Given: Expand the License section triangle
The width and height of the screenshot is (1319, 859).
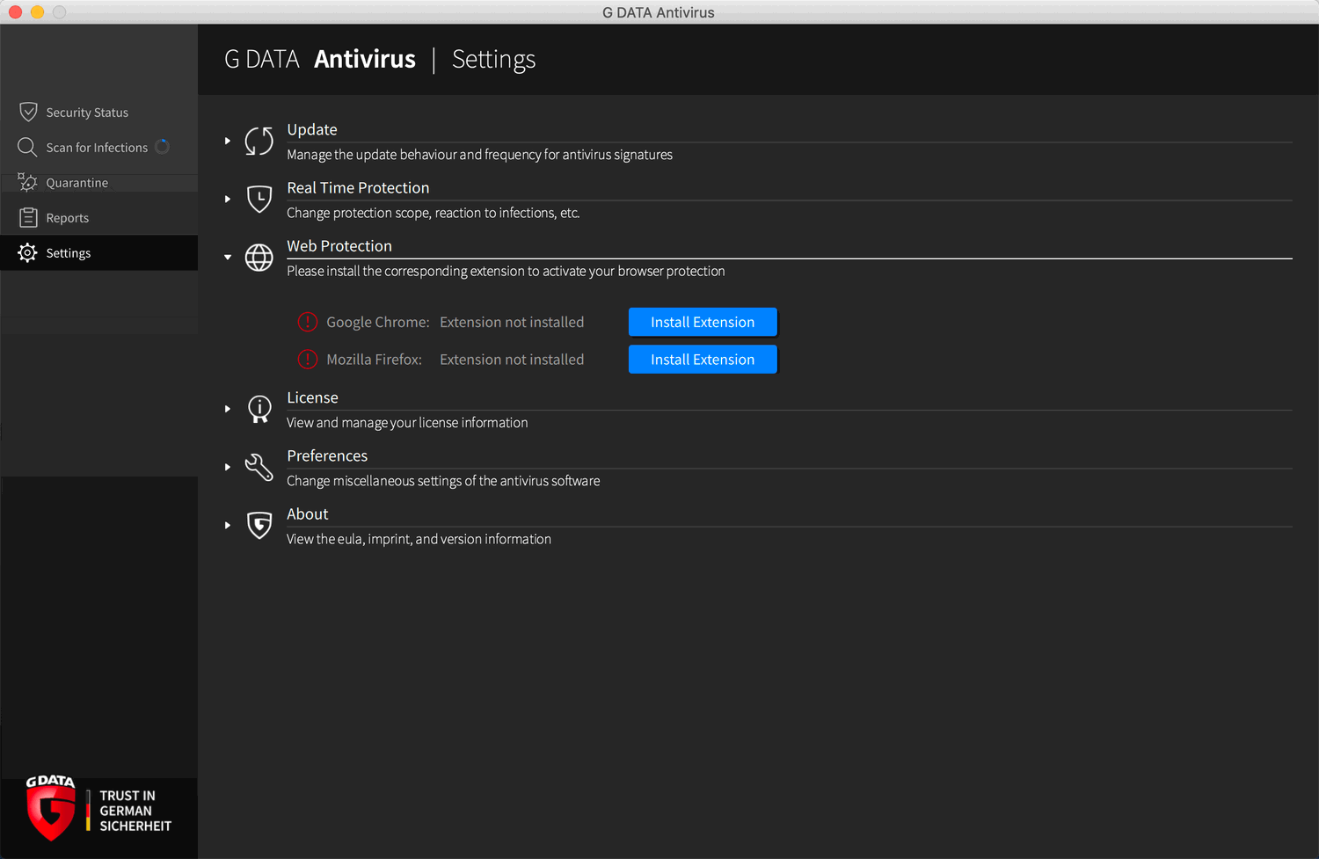Looking at the screenshot, I should 228,409.
